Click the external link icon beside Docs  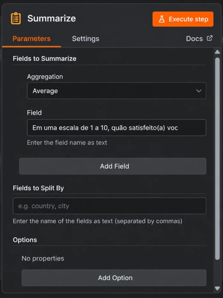coord(210,38)
